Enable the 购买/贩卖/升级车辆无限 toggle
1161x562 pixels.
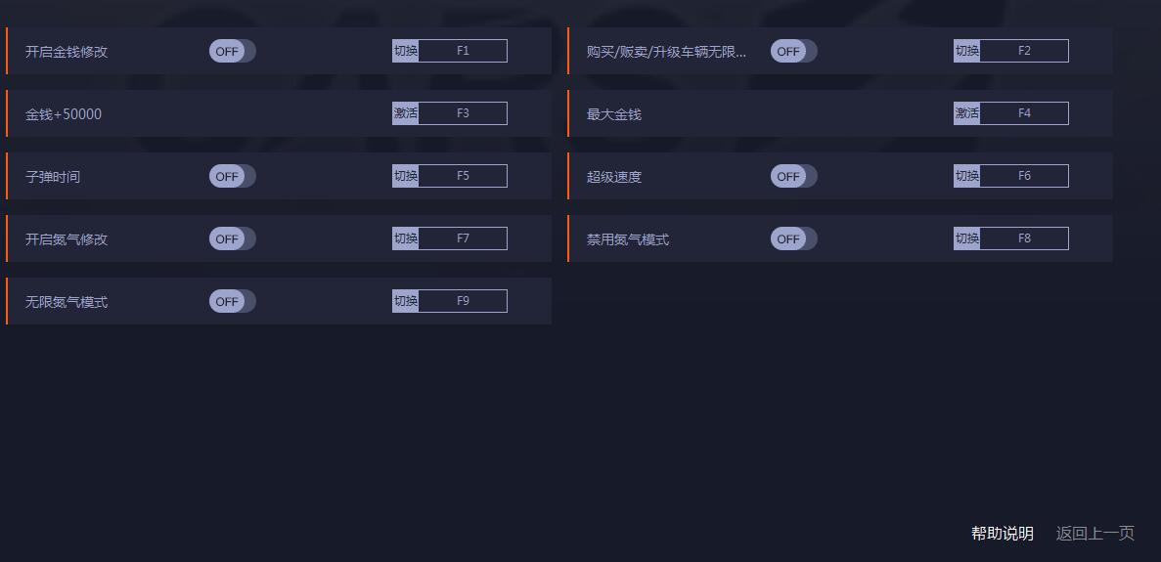tap(793, 51)
